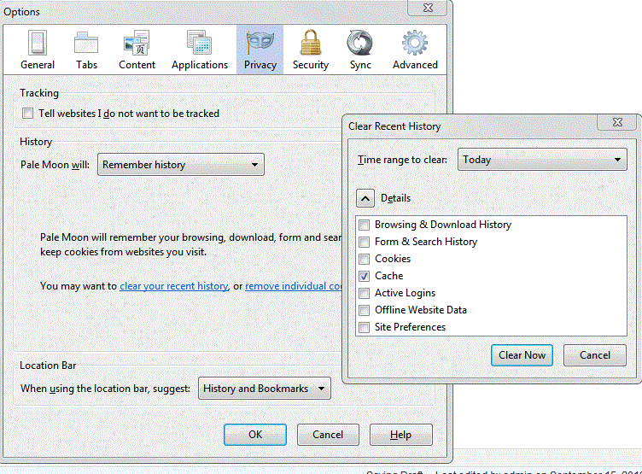Close the Clear Recent History dialog
This screenshot has width=642, height=474.
tap(617, 122)
